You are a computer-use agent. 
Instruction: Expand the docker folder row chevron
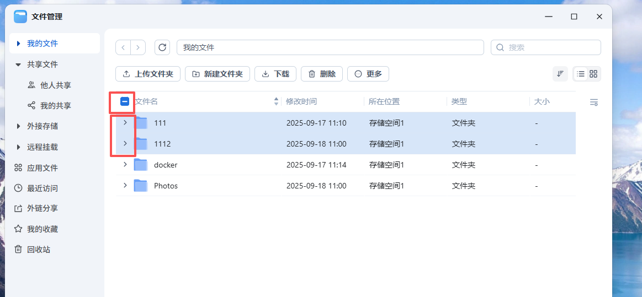coord(125,164)
